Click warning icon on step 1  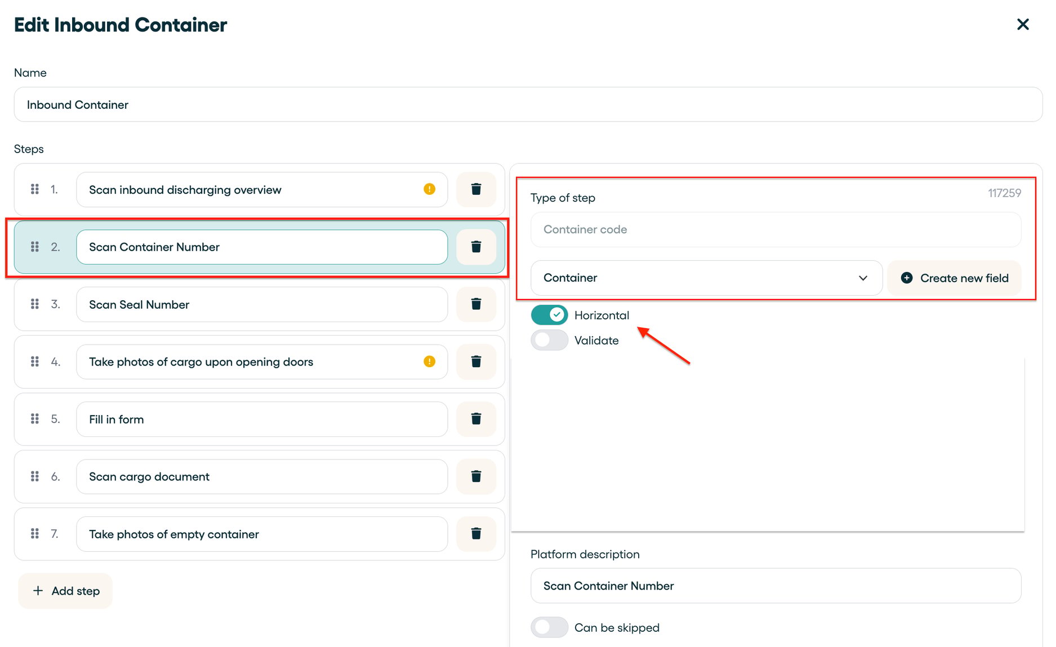[x=430, y=189]
